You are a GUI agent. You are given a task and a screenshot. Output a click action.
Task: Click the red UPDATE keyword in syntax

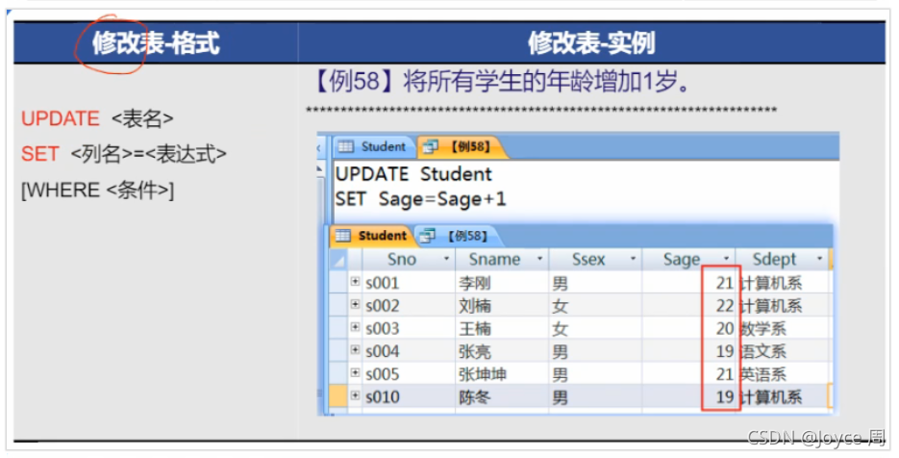point(61,118)
